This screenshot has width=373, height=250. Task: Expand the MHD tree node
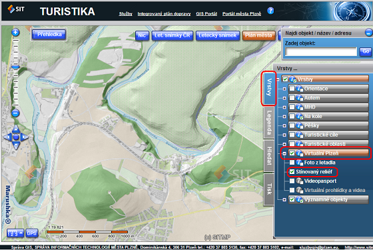(284, 107)
